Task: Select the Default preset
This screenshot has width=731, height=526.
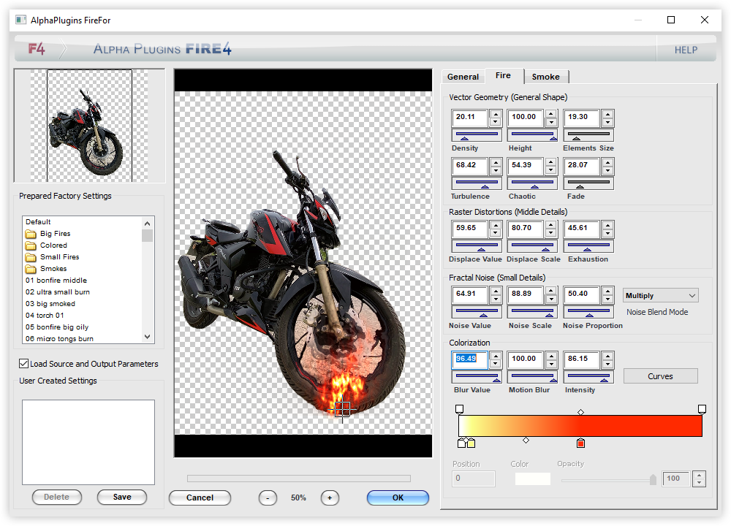Action: pos(38,222)
